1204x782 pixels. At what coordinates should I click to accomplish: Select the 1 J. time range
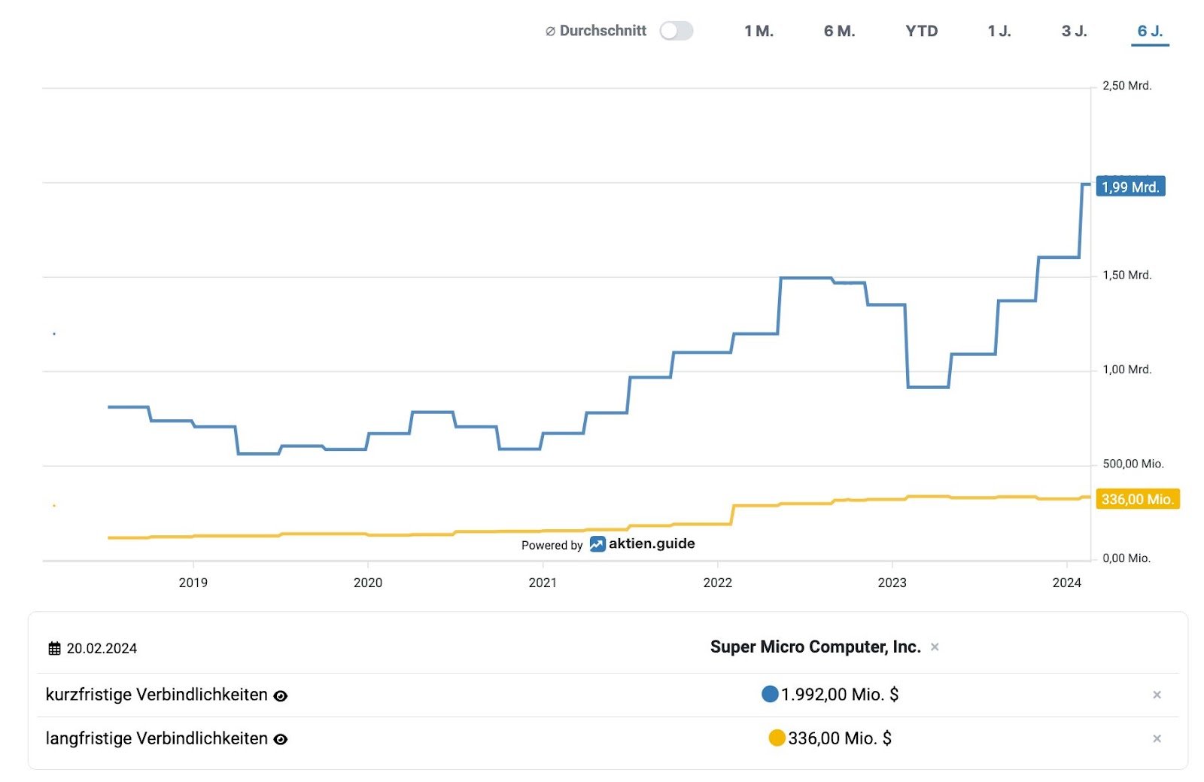[999, 31]
